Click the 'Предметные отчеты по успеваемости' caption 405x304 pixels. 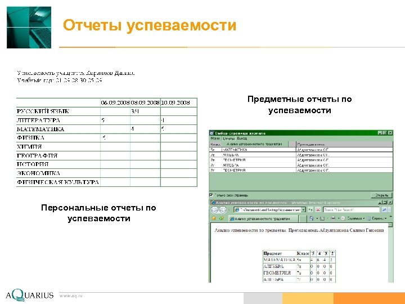pos(300,105)
